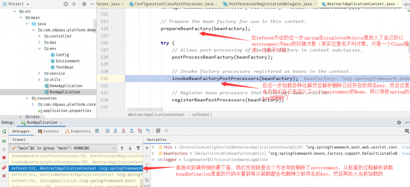
Task: Collapse all in Project panel
Action: [x=74, y=4]
